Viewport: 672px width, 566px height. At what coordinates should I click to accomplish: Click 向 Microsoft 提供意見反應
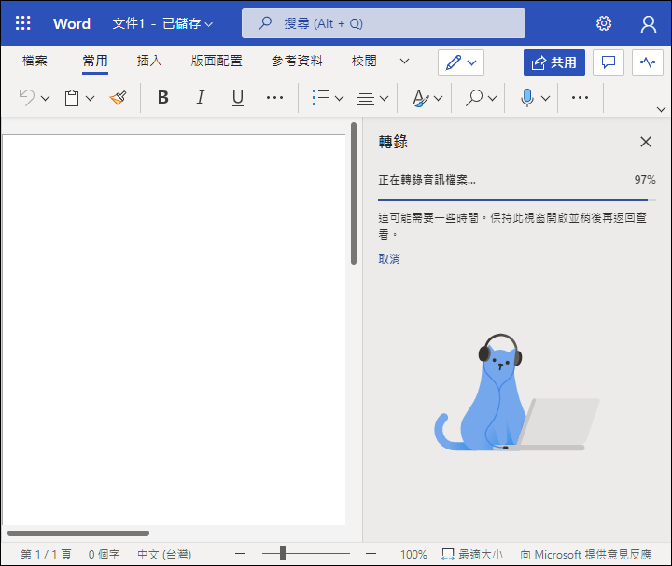585,555
